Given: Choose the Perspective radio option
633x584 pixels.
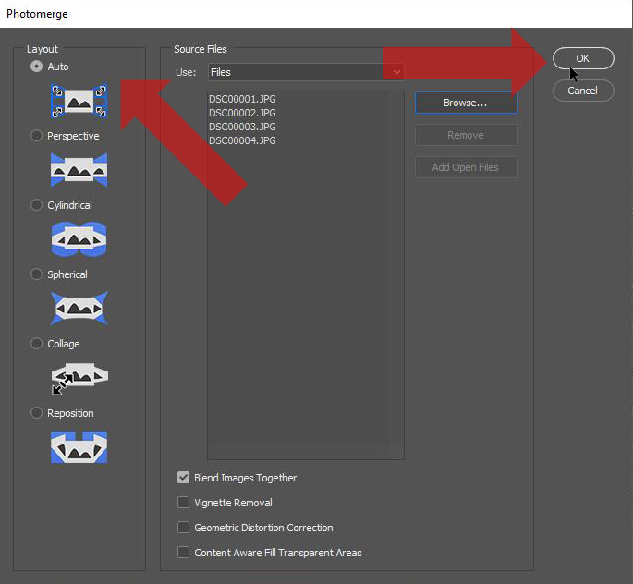Looking at the screenshot, I should tap(37, 136).
